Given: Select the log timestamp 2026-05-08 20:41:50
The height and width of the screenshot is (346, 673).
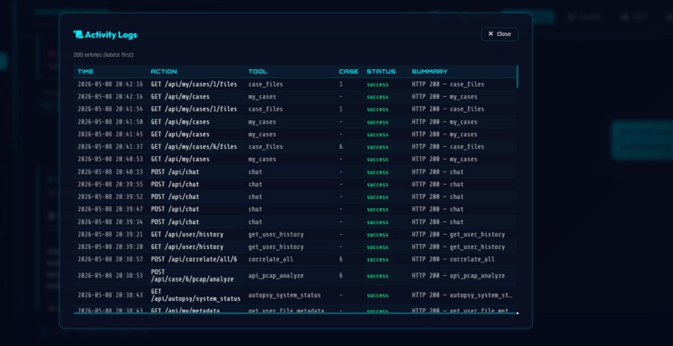Looking at the screenshot, I should coord(110,122).
